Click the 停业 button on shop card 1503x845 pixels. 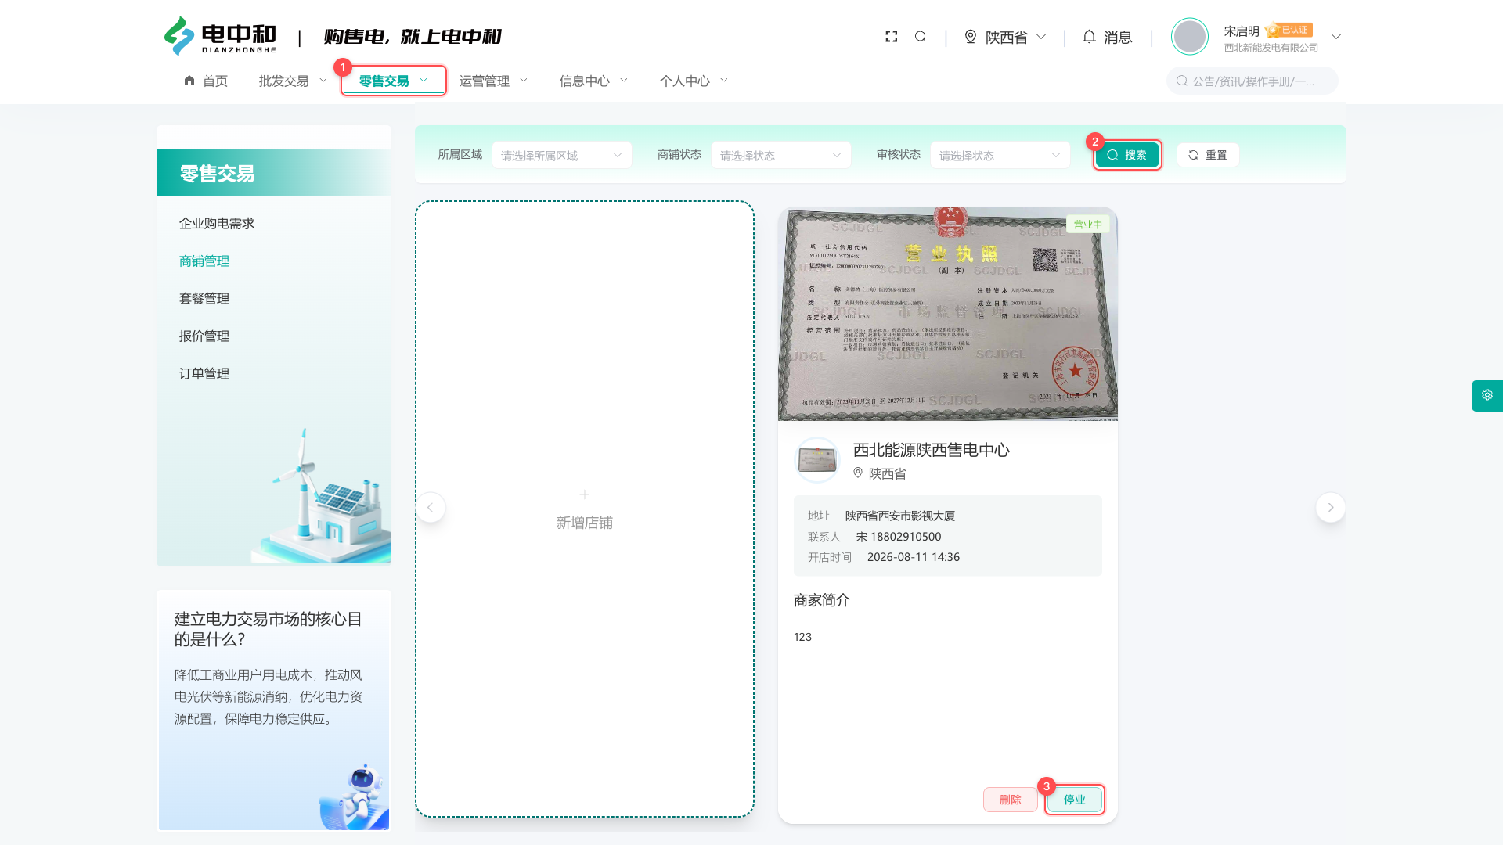tap(1075, 800)
